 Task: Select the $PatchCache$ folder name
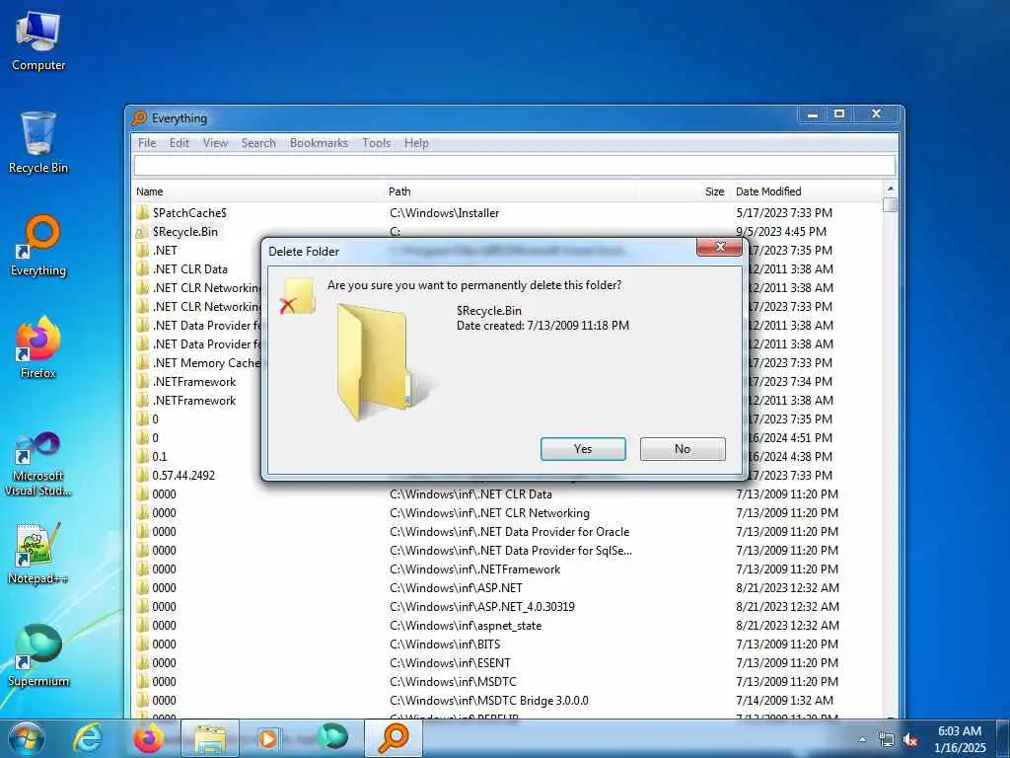[189, 213]
